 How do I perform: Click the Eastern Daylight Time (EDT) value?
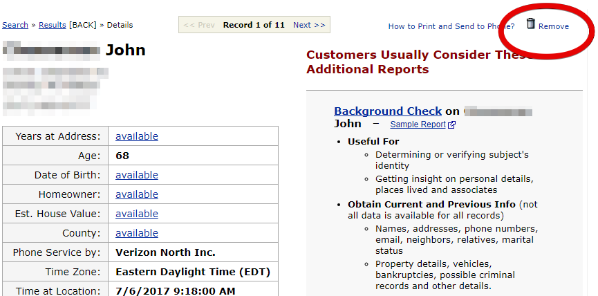click(192, 272)
